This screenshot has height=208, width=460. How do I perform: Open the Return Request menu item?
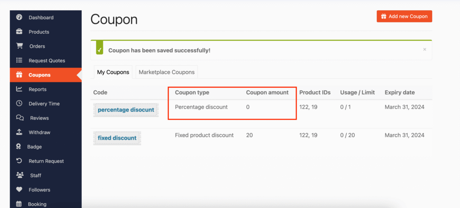(x=46, y=161)
